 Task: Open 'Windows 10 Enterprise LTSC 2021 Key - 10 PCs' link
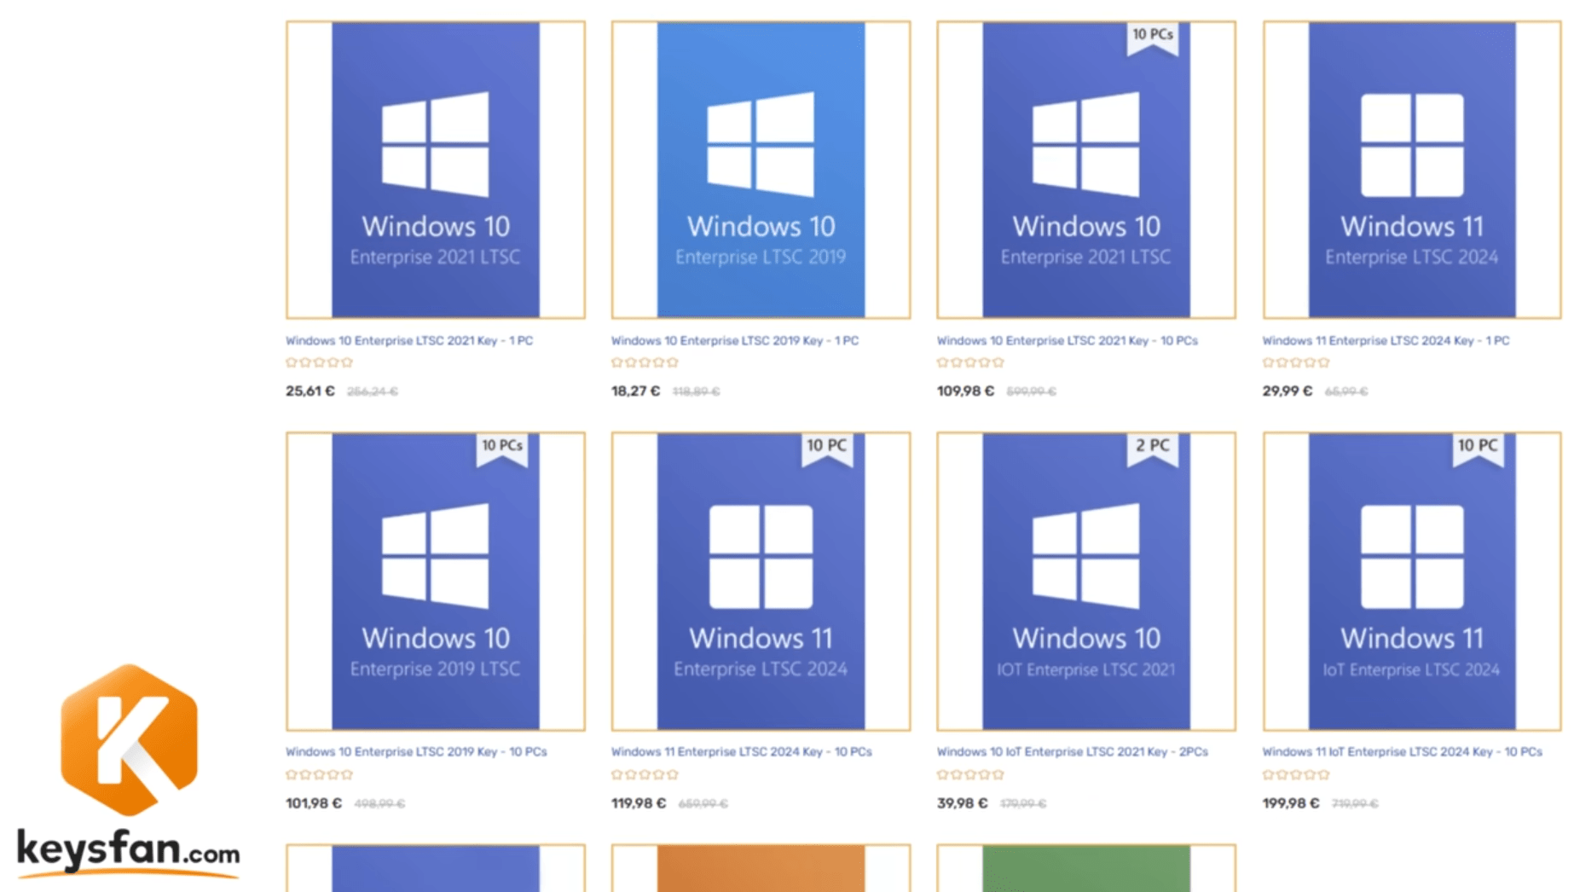coord(1067,341)
